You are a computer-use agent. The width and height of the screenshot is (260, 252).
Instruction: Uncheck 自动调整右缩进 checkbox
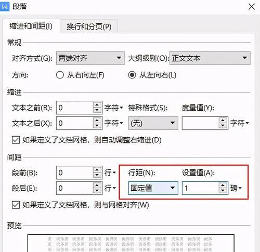coord(16,140)
